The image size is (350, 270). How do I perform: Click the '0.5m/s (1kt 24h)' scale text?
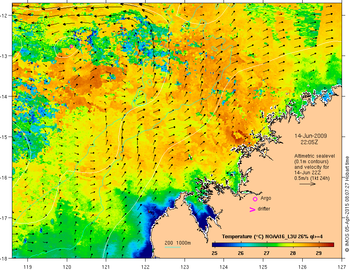coord(312,178)
